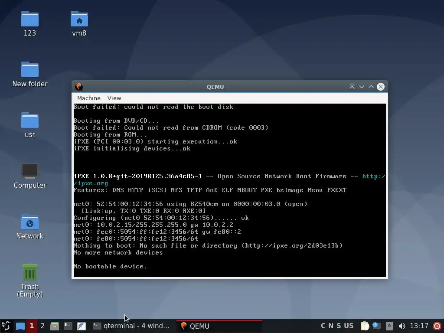The image size is (444, 333).
Task: Open the volume control speaker icon
Action: (402, 326)
